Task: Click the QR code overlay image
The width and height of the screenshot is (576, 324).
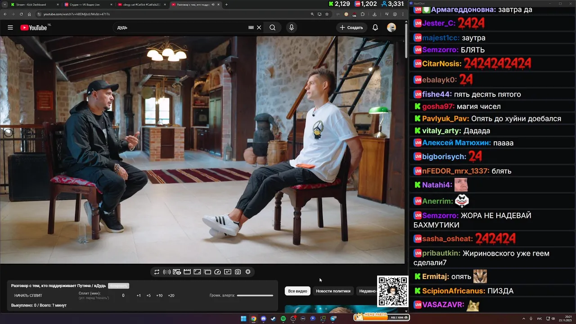Action: point(392,291)
